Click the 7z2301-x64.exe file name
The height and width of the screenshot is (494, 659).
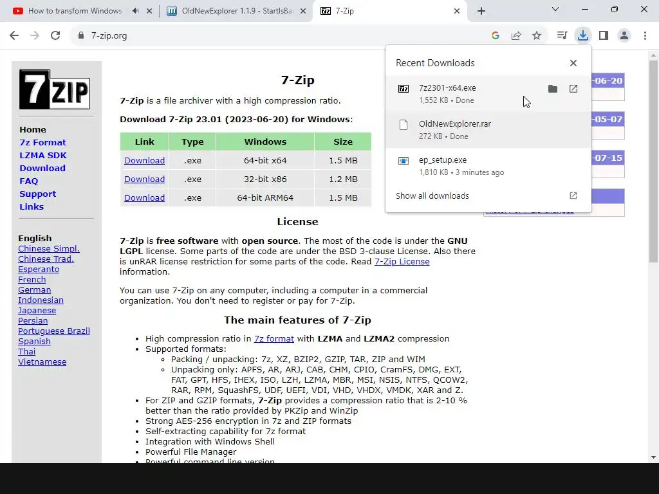447,88
